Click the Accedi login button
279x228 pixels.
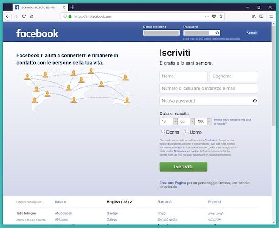(x=252, y=33)
